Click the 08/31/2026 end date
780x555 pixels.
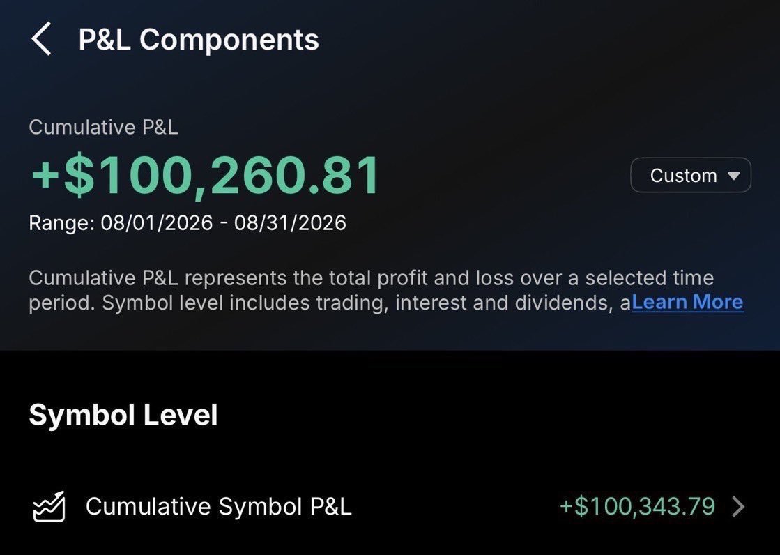[x=290, y=222]
